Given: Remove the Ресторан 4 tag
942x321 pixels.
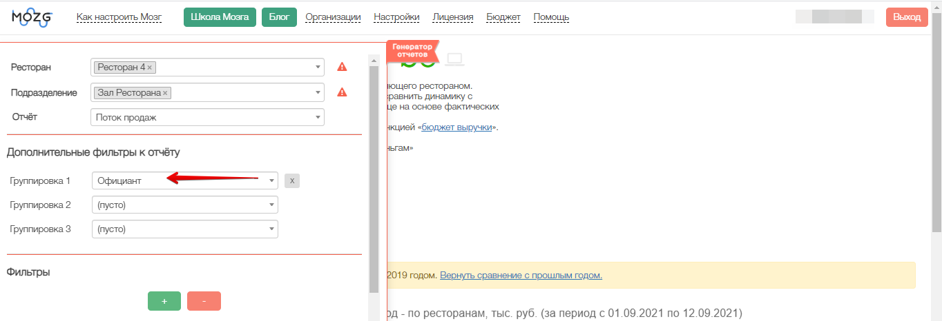Looking at the screenshot, I should (x=150, y=68).
